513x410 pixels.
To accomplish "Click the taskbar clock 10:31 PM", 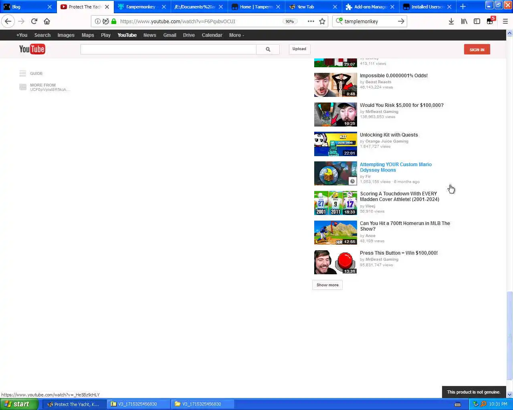I will tap(498, 404).
